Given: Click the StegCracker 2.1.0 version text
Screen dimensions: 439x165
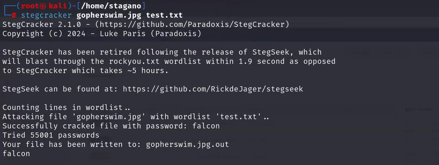Looking at the screenshot, I should (x=42, y=24).
